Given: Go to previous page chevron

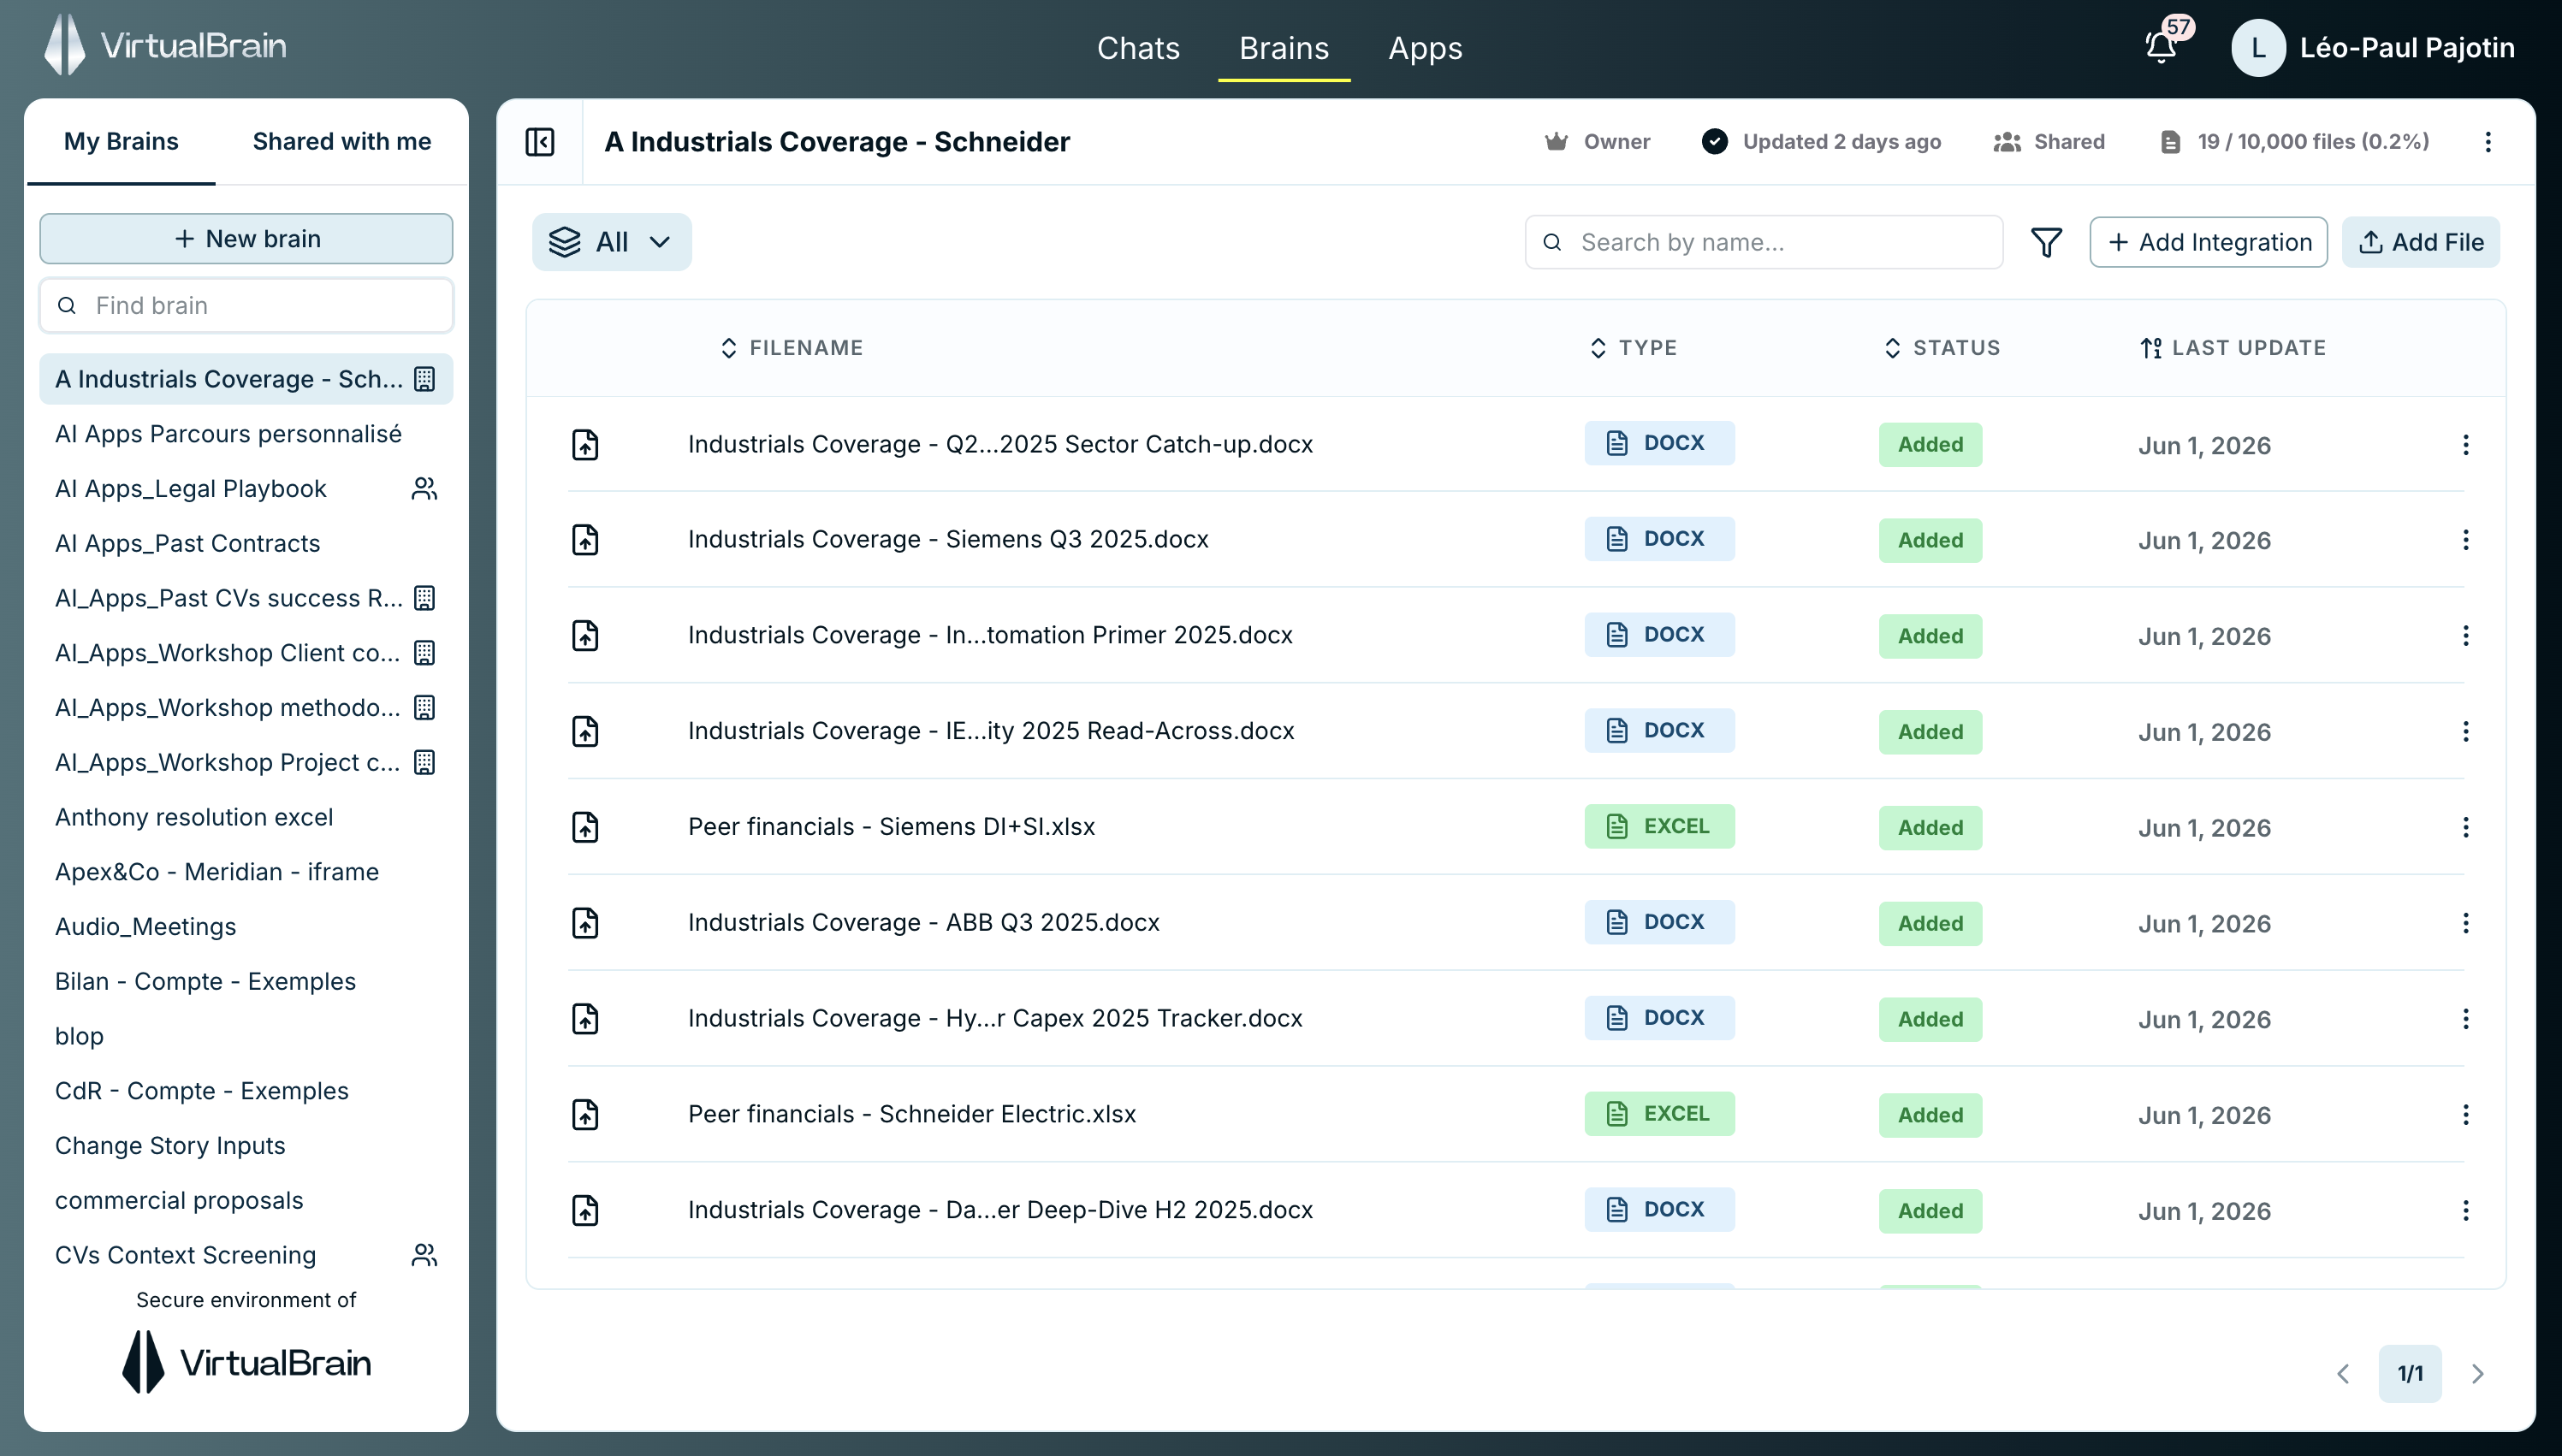Looking at the screenshot, I should click(x=2343, y=1374).
